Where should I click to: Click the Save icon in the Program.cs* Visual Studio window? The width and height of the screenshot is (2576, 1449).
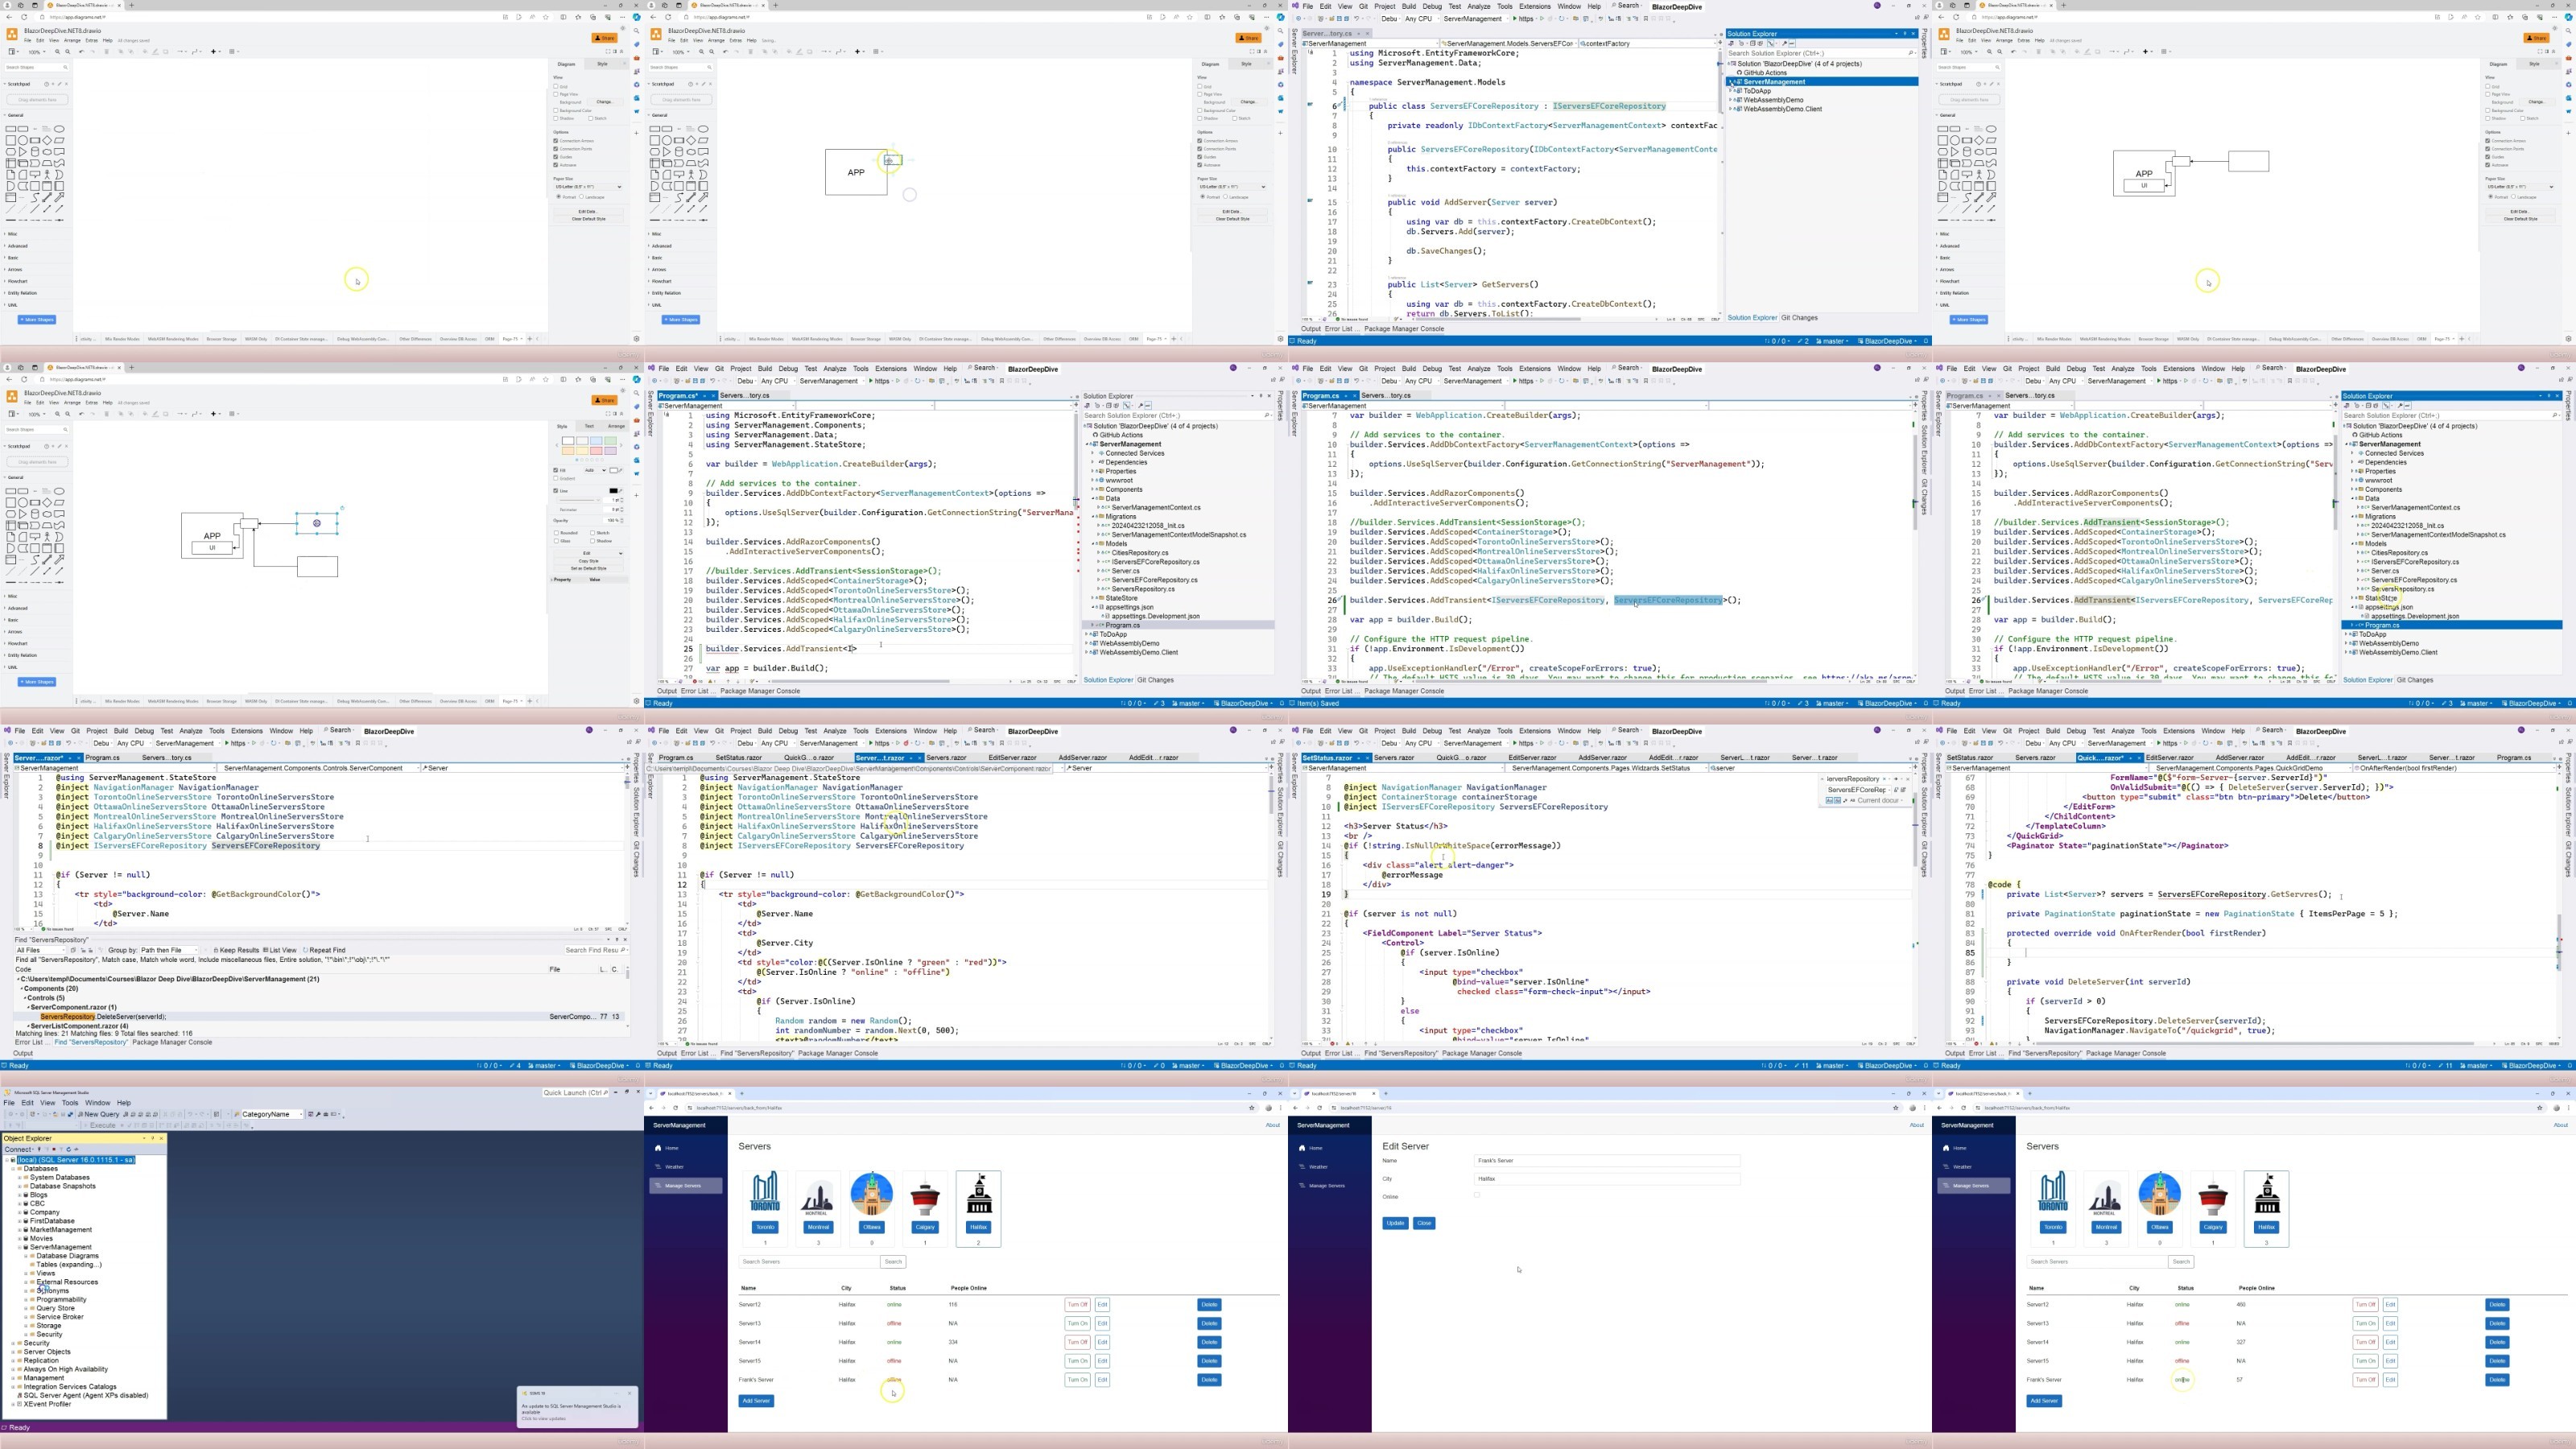pyautogui.click(x=696, y=381)
